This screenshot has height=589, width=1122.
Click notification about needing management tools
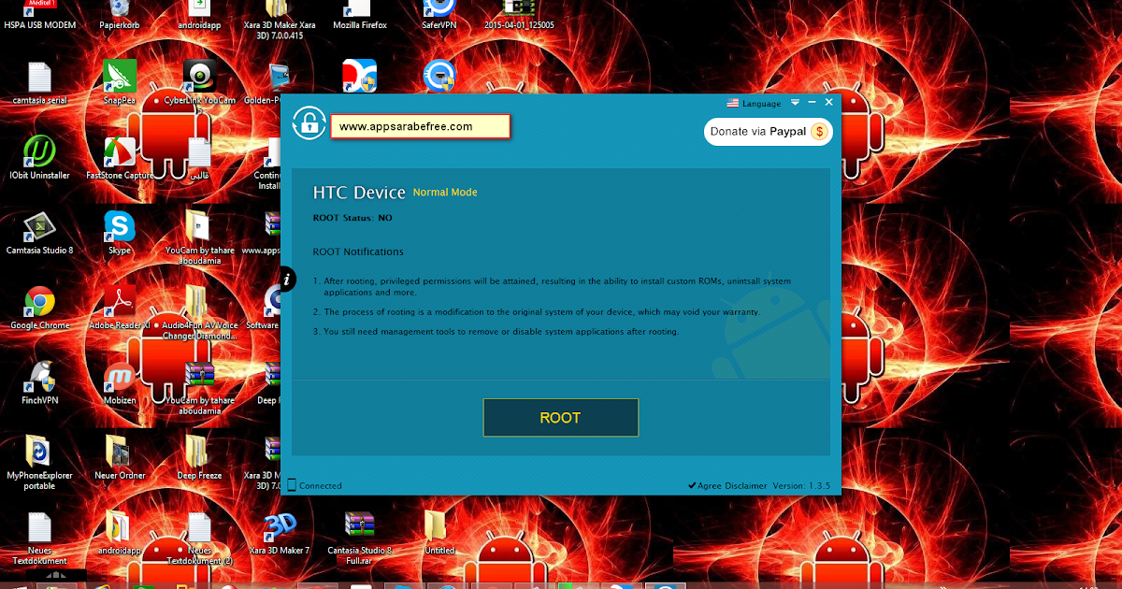pyautogui.click(x=496, y=331)
